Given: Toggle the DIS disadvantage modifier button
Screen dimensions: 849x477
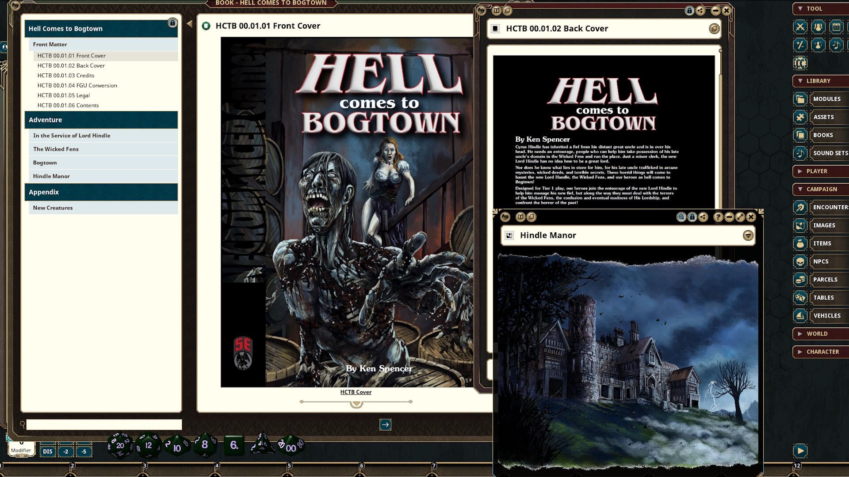Looking at the screenshot, I should pos(47,451).
